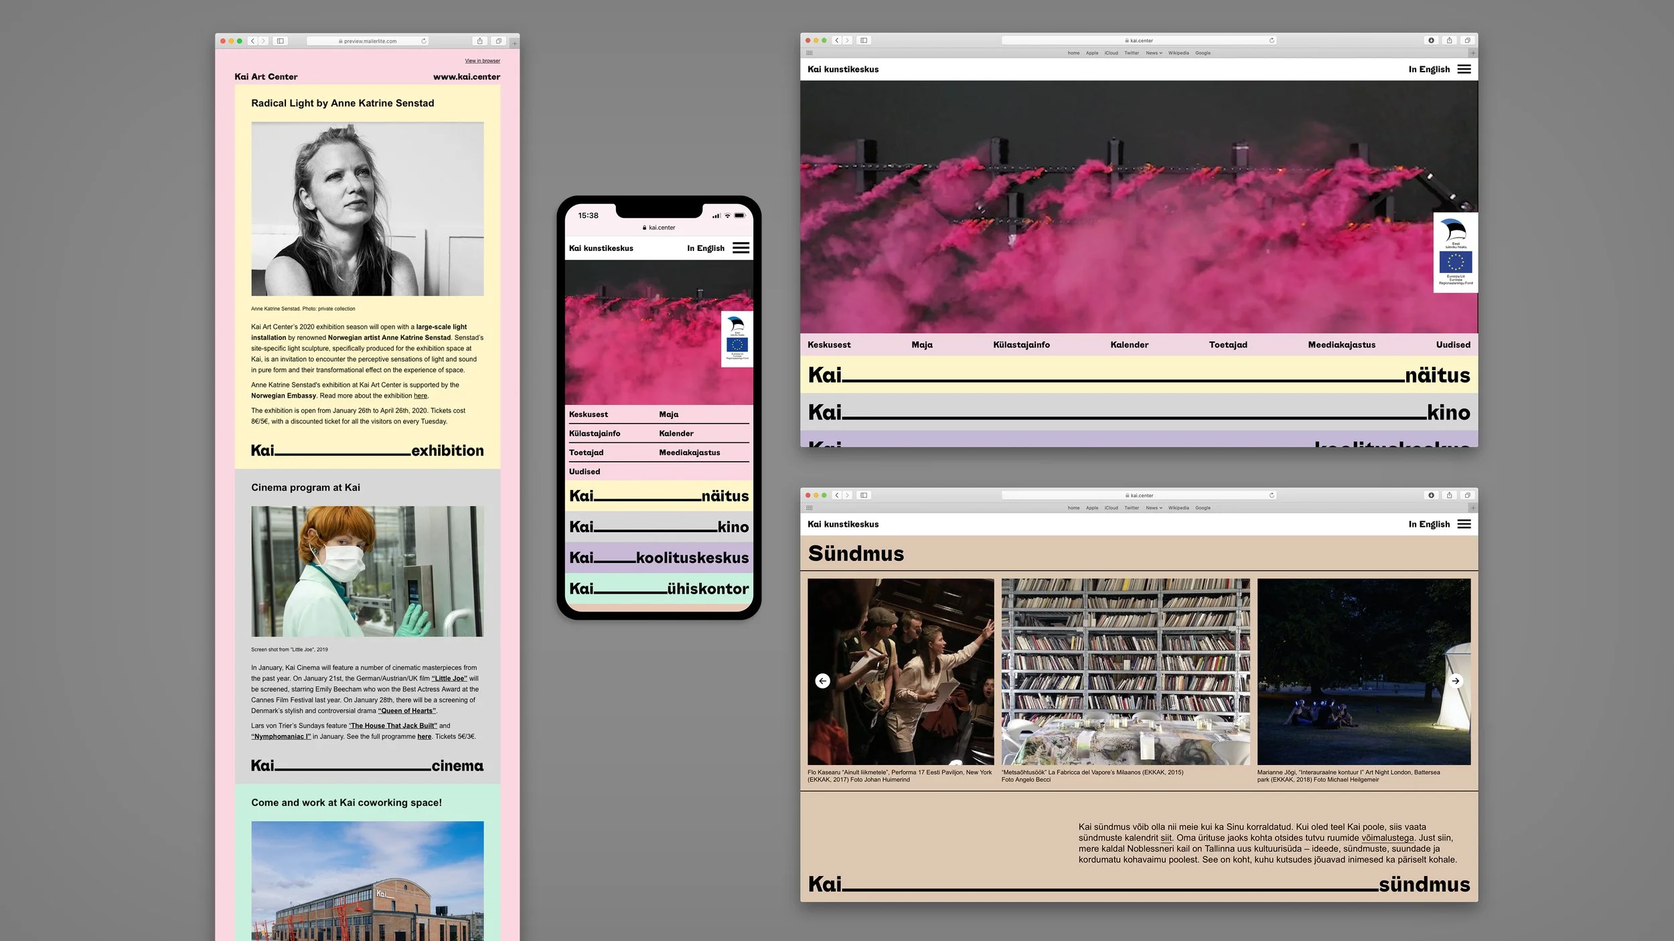The width and height of the screenshot is (1674, 941).
Task: Open "Little Joe" film link in newsletter
Action: (x=449, y=679)
